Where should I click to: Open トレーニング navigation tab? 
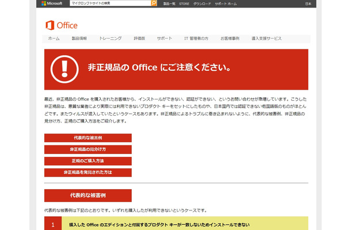coord(110,39)
